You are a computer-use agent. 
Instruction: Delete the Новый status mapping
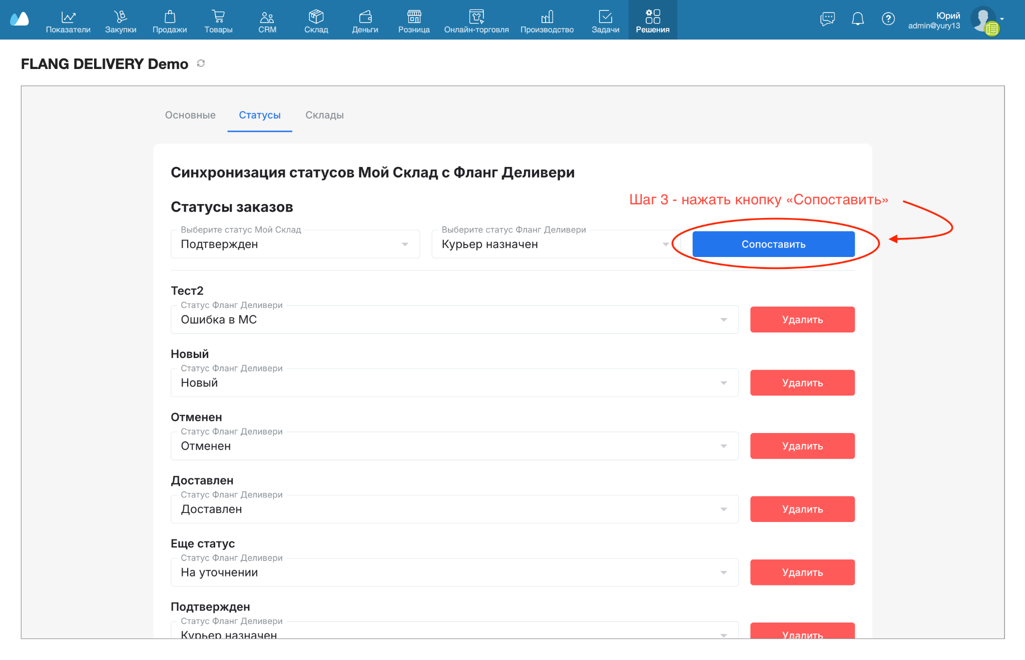802,382
